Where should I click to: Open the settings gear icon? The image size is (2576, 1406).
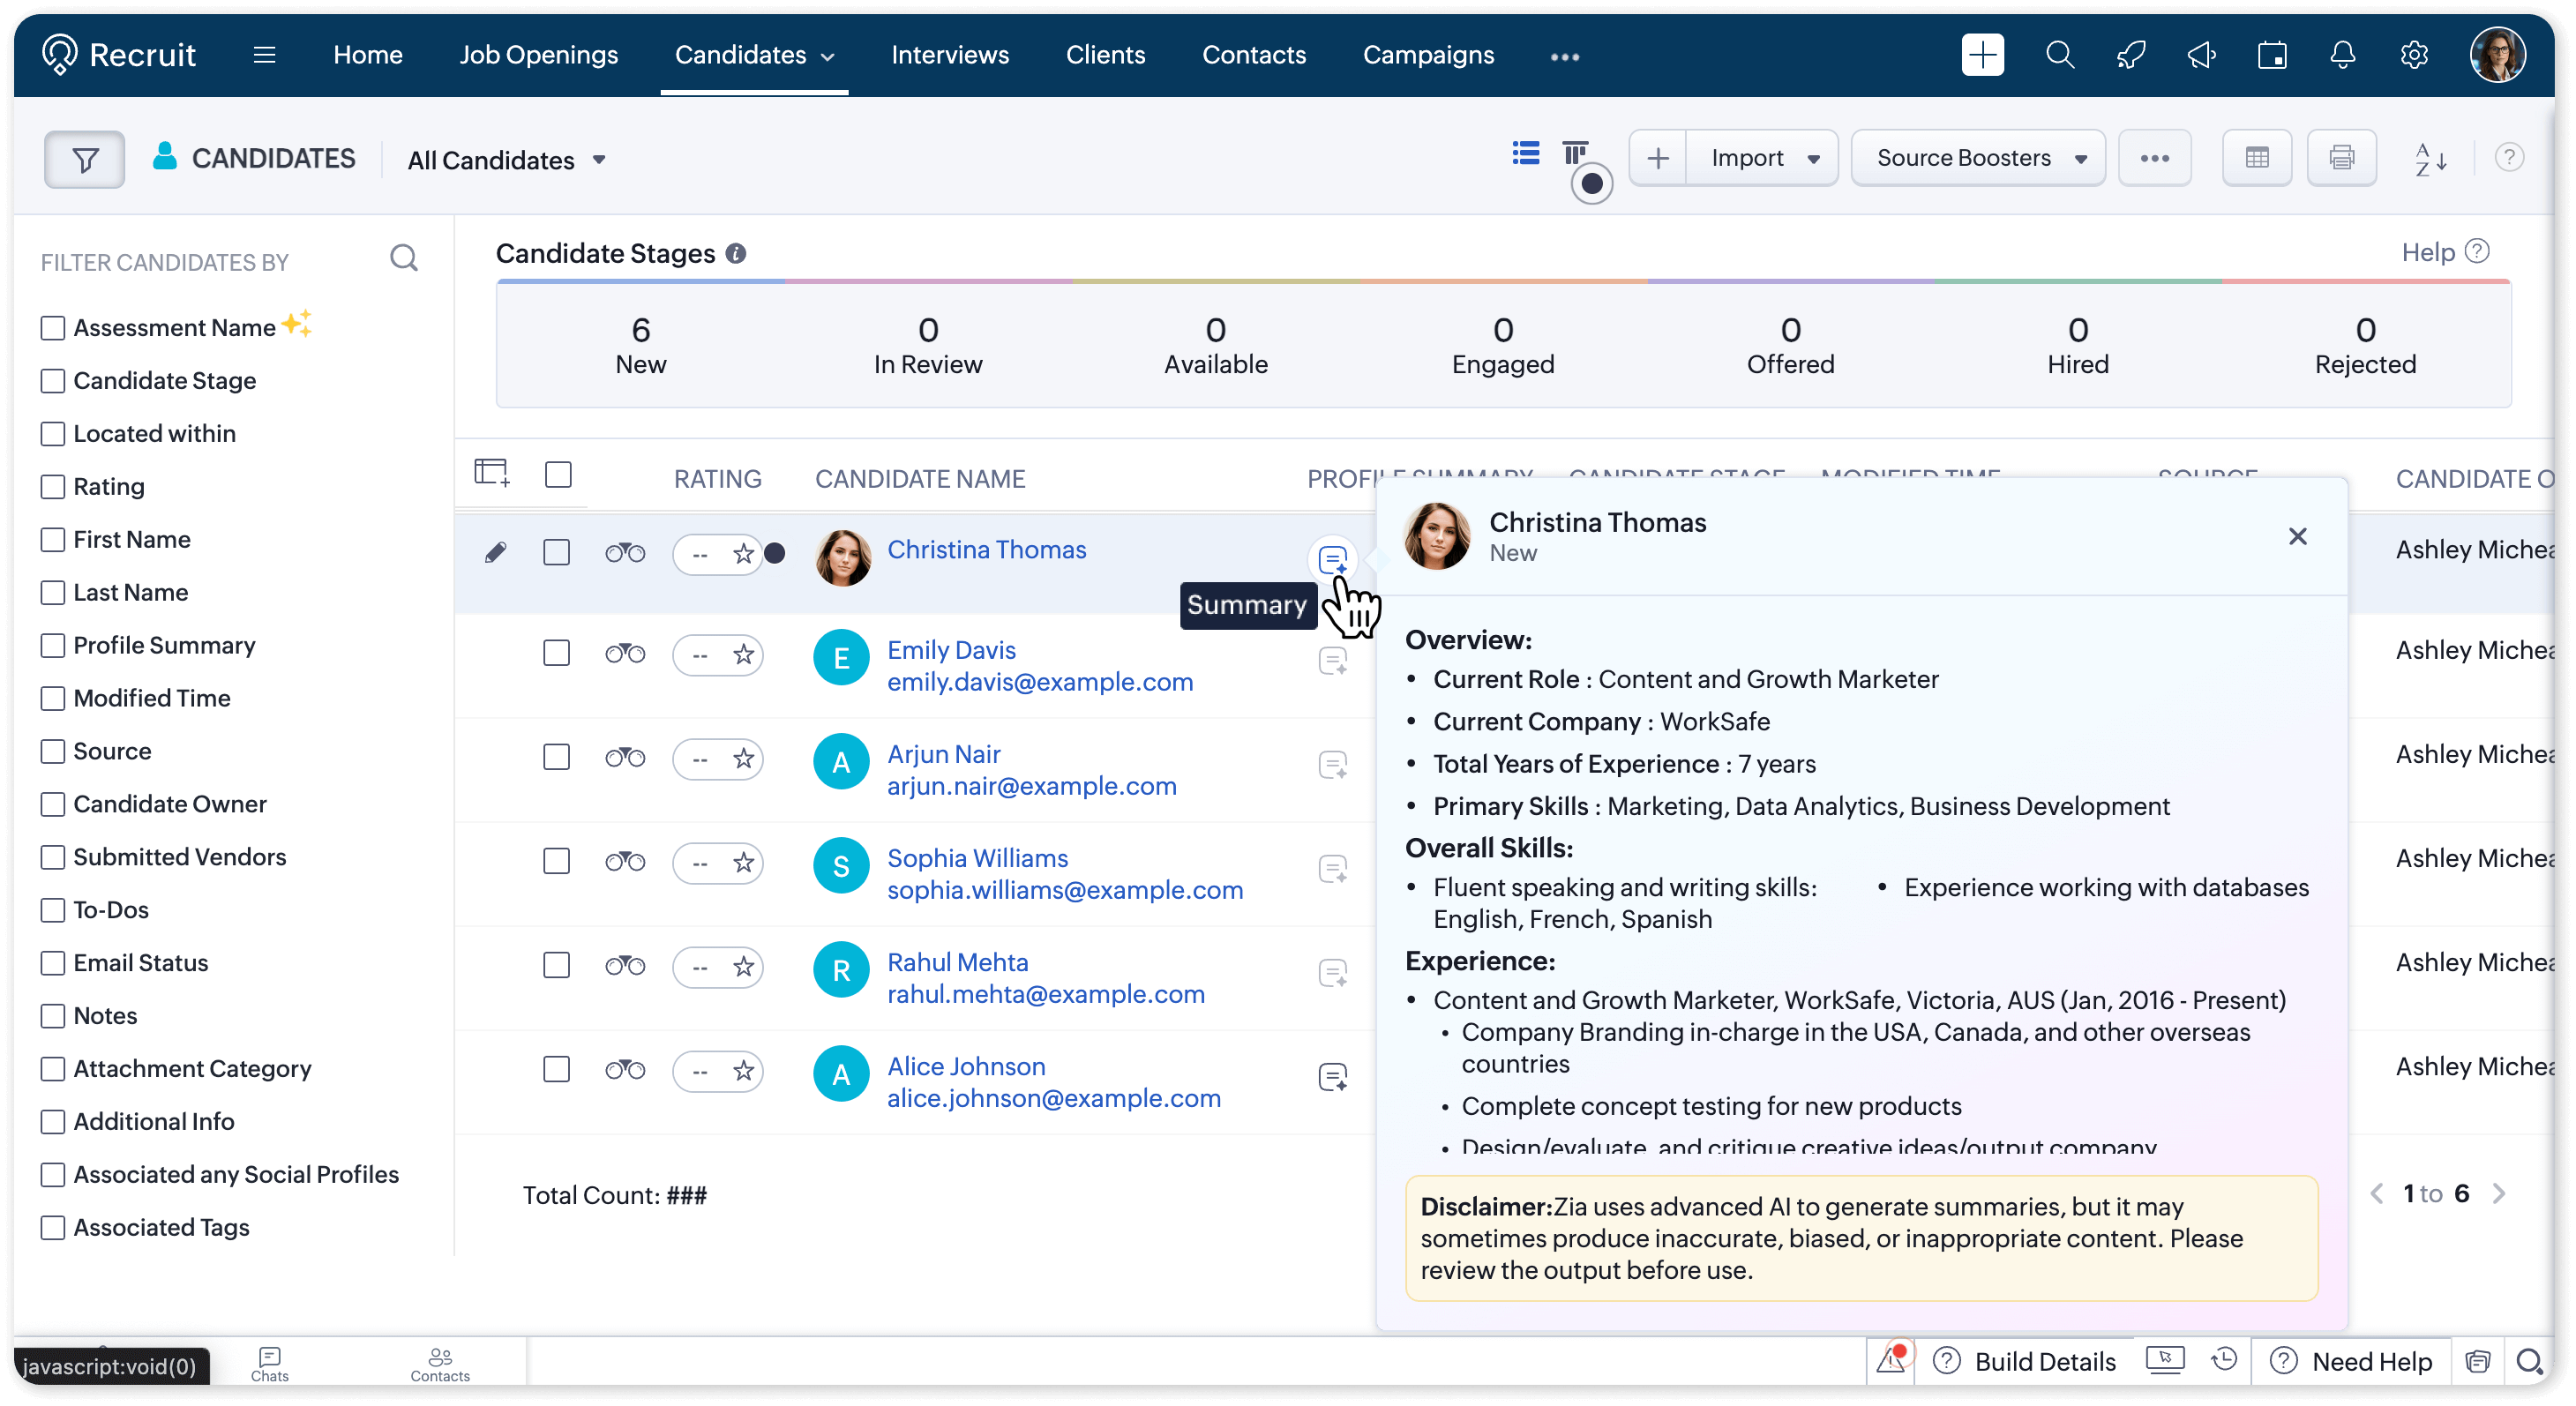[2414, 55]
